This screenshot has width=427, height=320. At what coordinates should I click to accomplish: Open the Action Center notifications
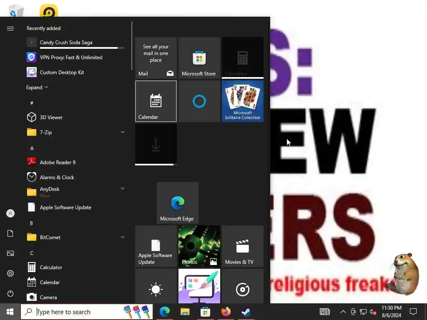point(413,312)
